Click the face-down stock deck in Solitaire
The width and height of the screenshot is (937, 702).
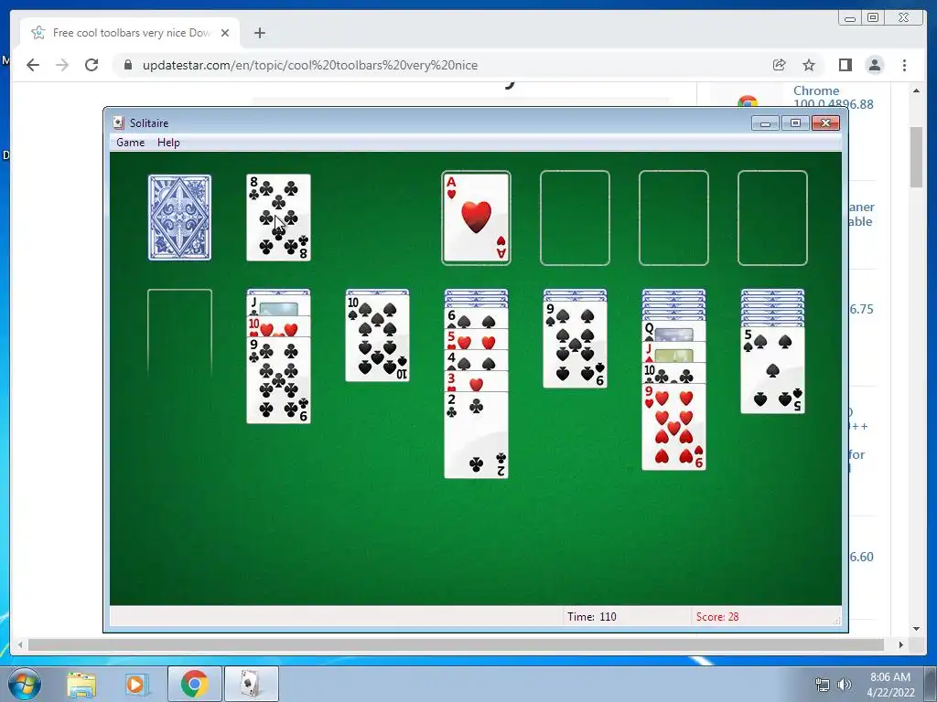tap(179, 218)
